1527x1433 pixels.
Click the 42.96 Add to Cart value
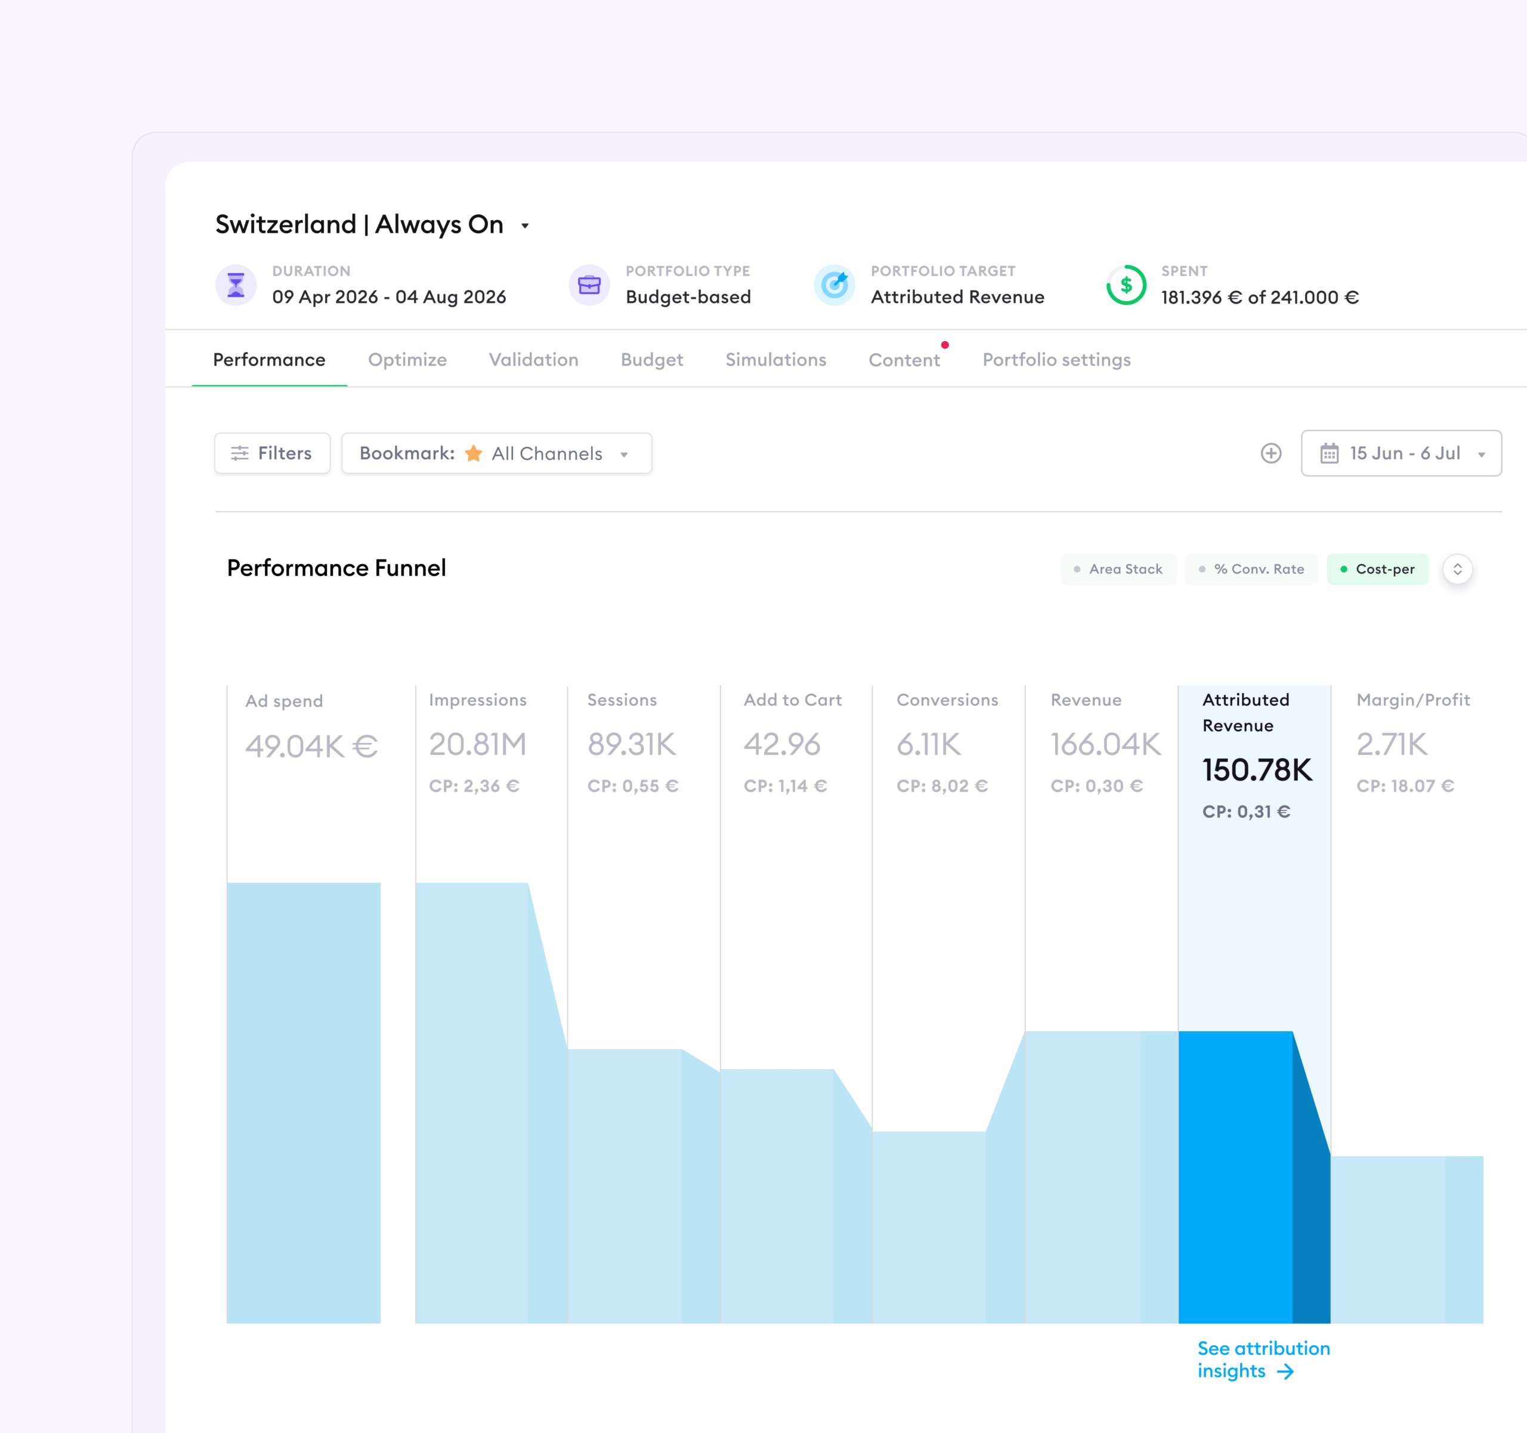(x=782, y=744)
